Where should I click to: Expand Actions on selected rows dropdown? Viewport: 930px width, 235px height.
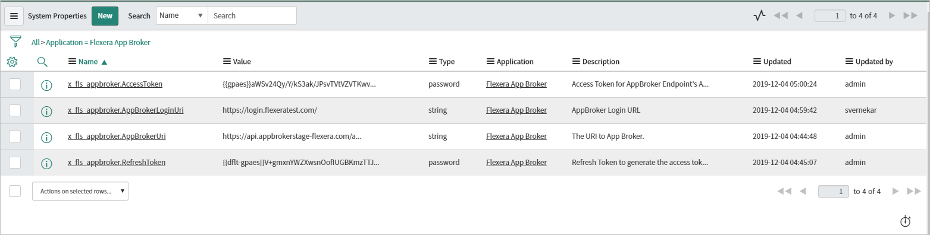tap(80, 191)
